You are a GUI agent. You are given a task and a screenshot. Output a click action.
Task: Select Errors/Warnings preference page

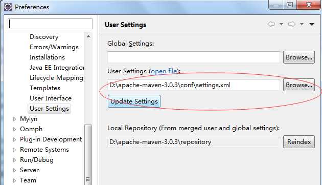[54, 47]
